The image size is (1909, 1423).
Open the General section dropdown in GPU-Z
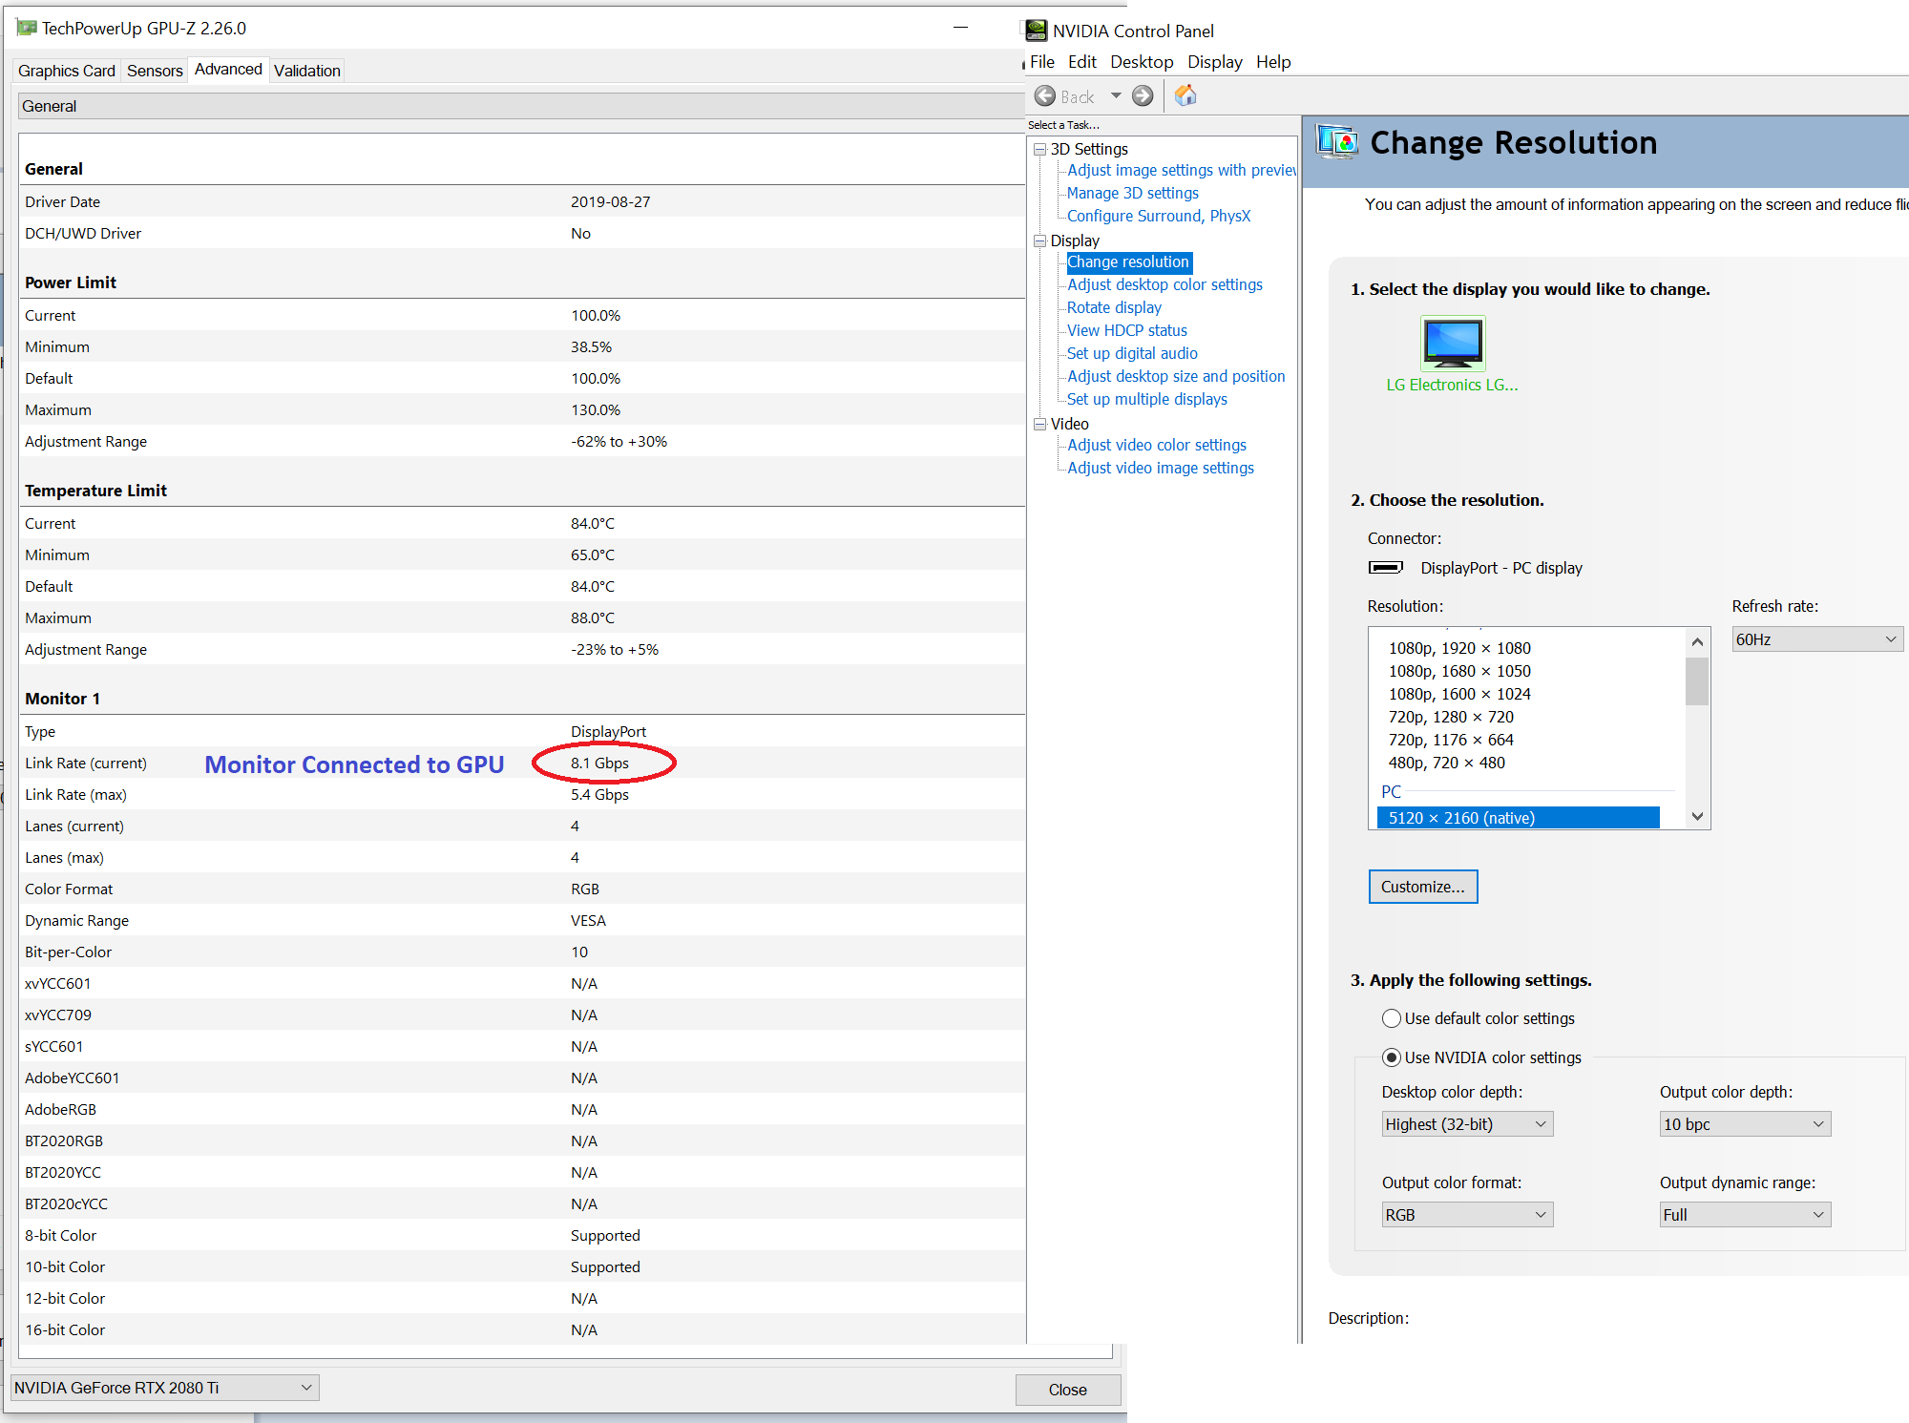[520, 106]
